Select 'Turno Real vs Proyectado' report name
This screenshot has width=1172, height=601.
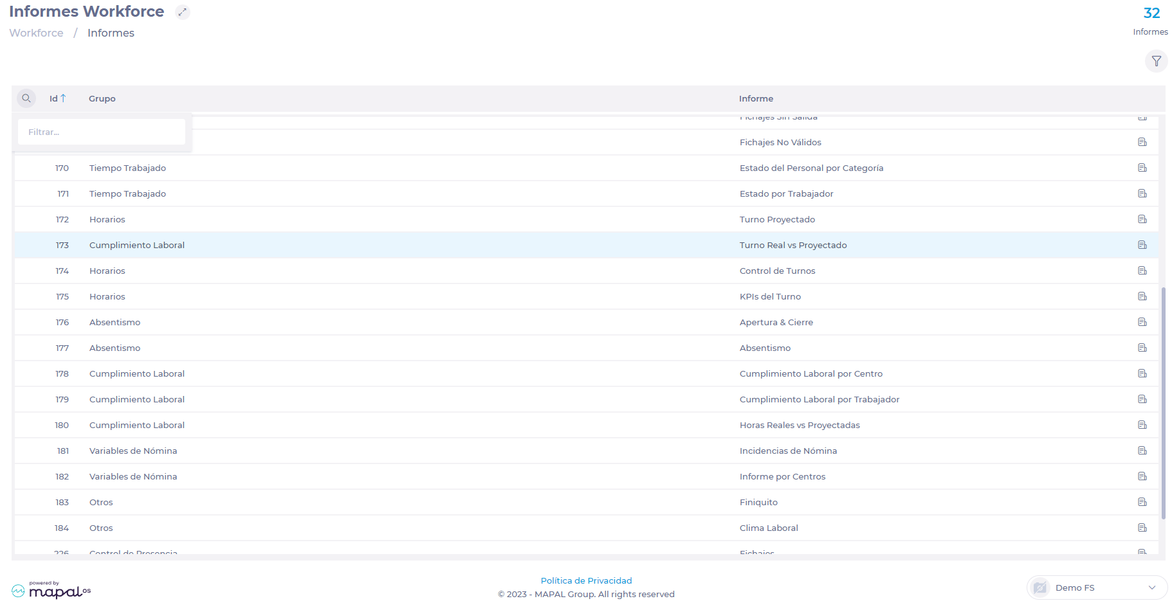click(x=793, y=245)
